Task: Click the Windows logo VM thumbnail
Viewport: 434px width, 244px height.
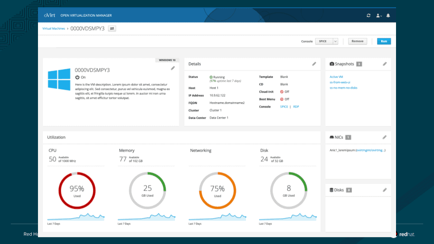Action: pyautogui.click(x=59, y=79)
